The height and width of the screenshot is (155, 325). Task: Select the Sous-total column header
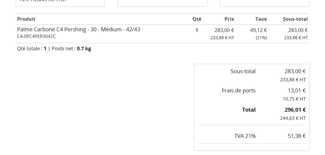tap(295, 19)
